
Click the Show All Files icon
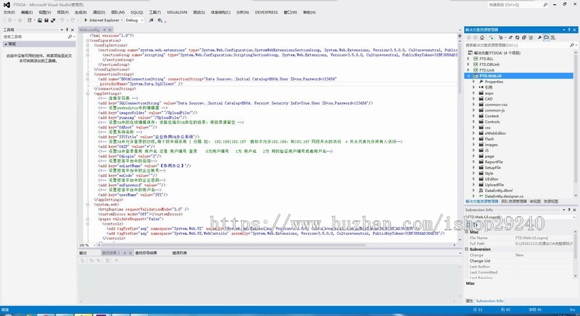click(531, 38)
